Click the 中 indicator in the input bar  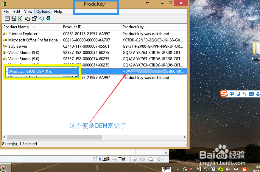click(232, 94)
